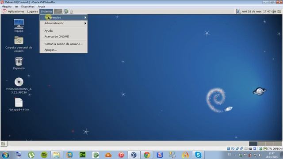The image size is (283, 159).
Task: Open the Aplicaciones GNOME menu
Action: point(16,11)
